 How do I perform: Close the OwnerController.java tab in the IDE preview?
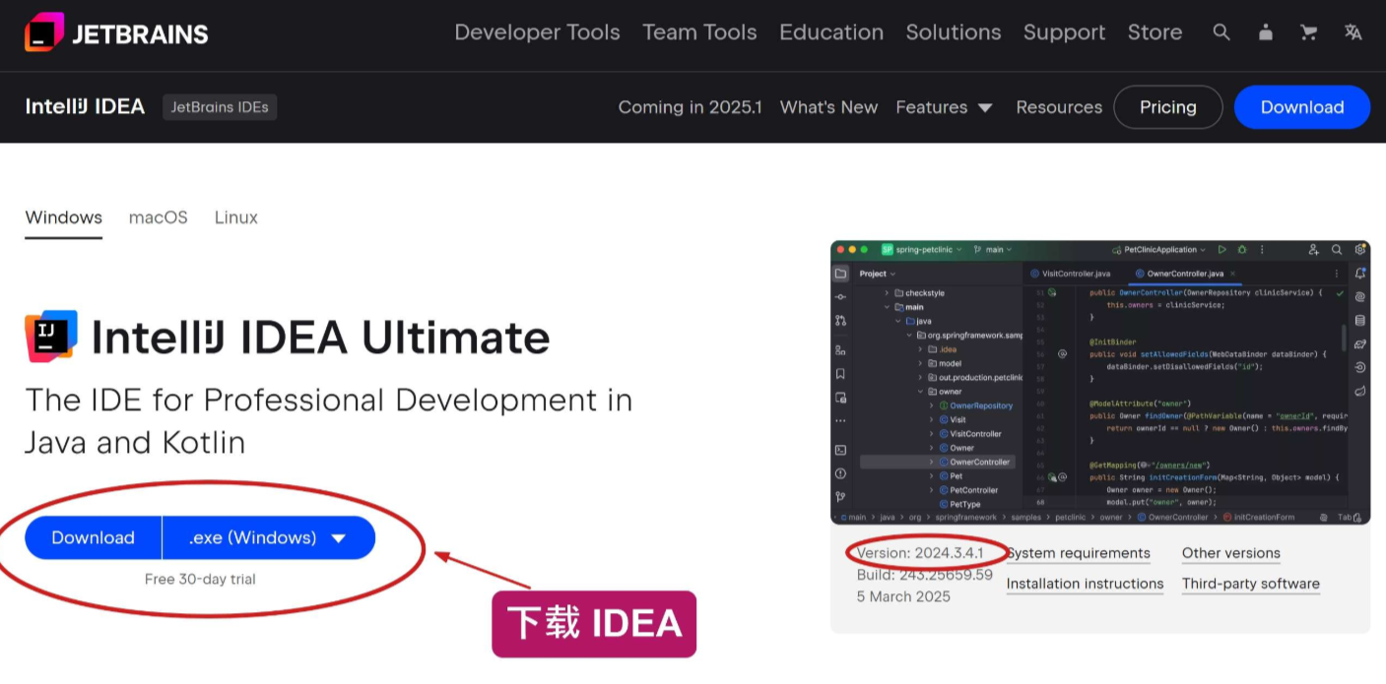click(1232, 274)
